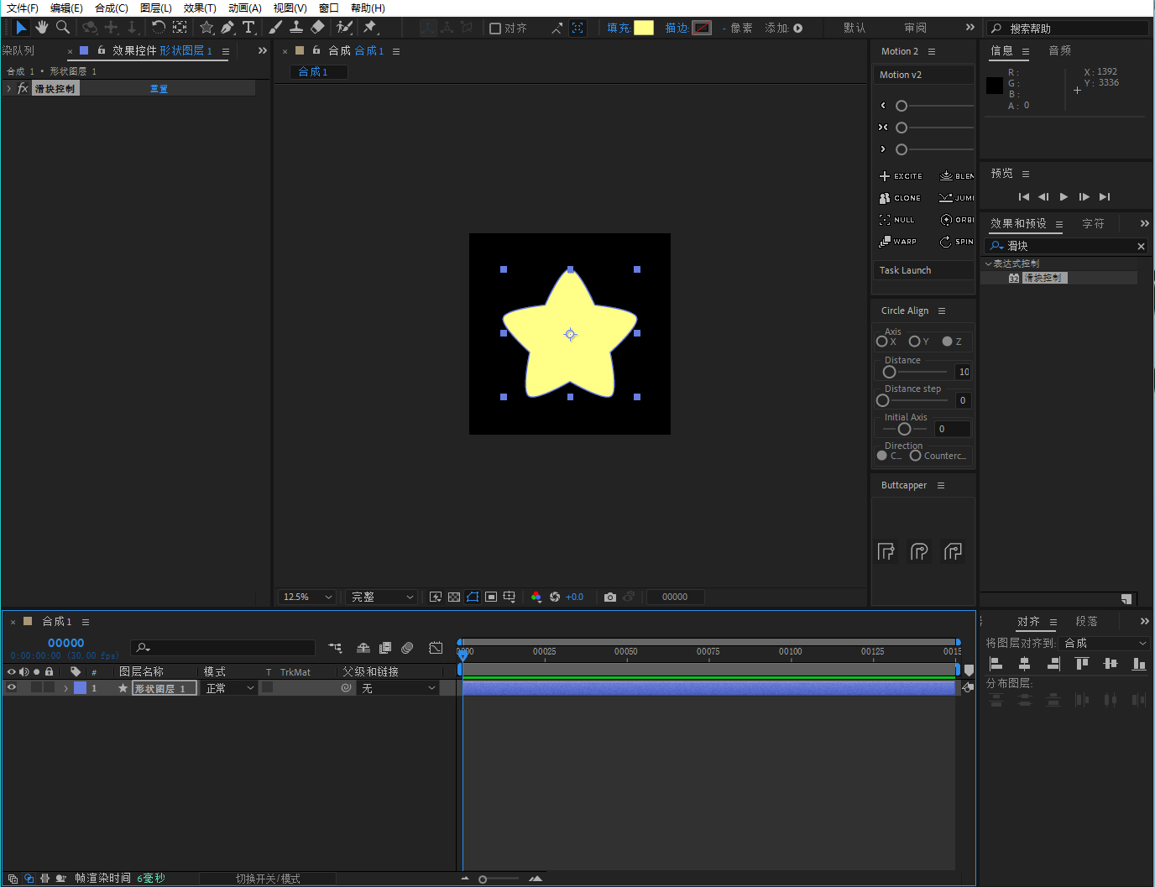Open the 12.5% magnification dropdown
Screen dimensions: 1155x887
pos(307,597)
